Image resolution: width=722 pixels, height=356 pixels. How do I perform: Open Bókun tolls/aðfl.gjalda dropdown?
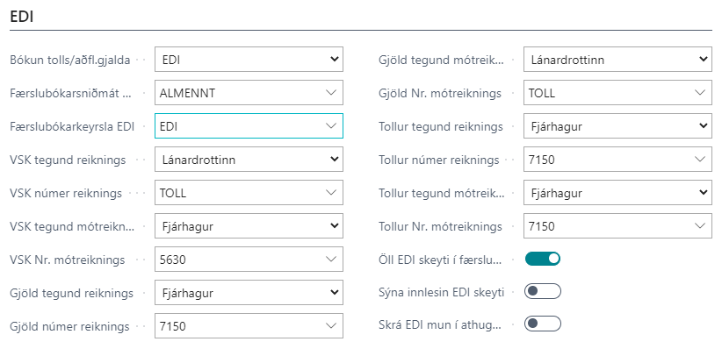(249, 60)
